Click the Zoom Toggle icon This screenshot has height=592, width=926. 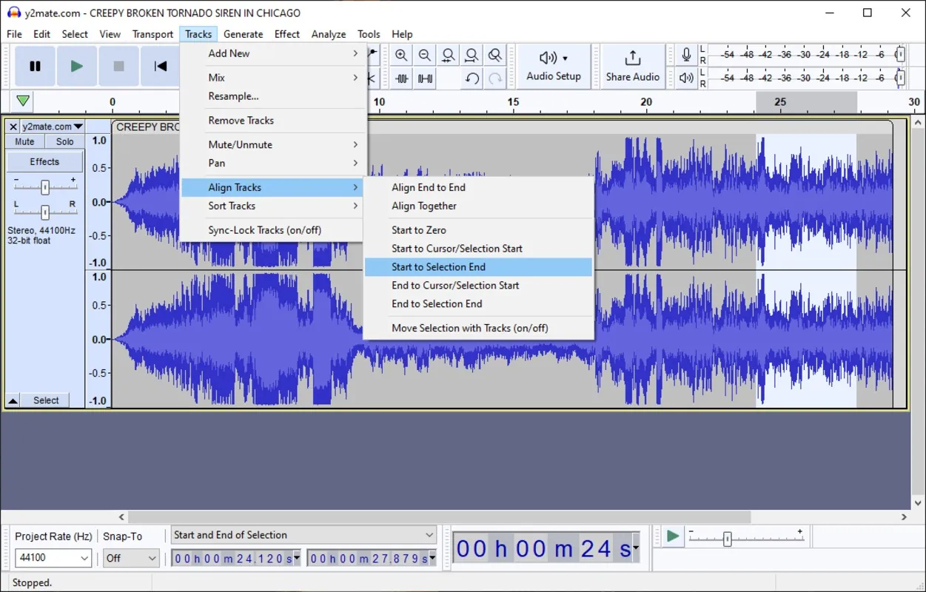point(495,55)
